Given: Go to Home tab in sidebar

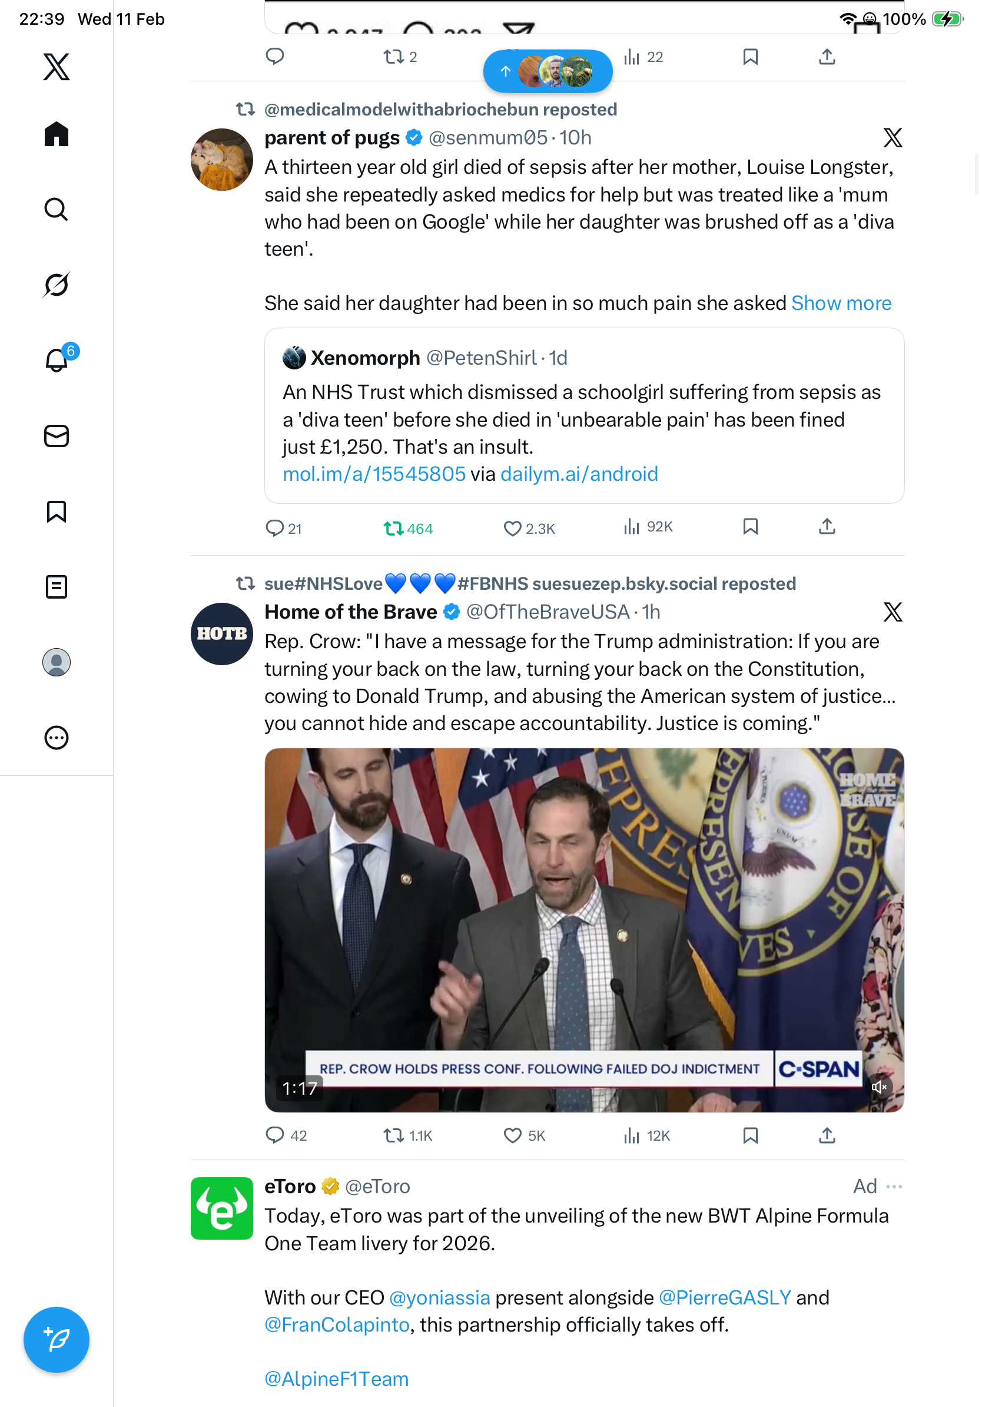Looking at the screenshot, I should (x=57, y=134).
